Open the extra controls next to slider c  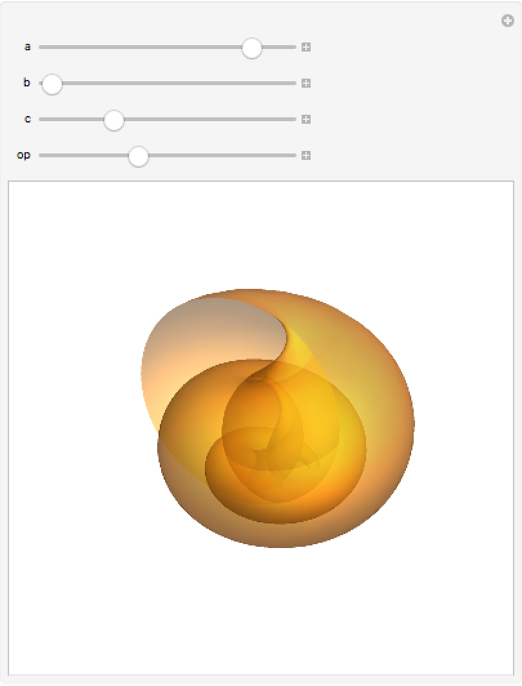tap(306, 119)
